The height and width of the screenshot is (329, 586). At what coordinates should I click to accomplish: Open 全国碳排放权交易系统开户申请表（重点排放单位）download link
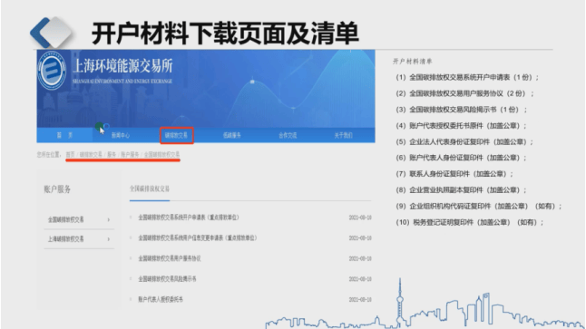(189, 218)
